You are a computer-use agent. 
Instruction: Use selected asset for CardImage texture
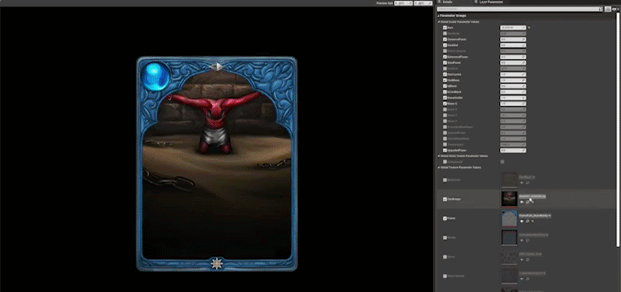tap(522, 201)
